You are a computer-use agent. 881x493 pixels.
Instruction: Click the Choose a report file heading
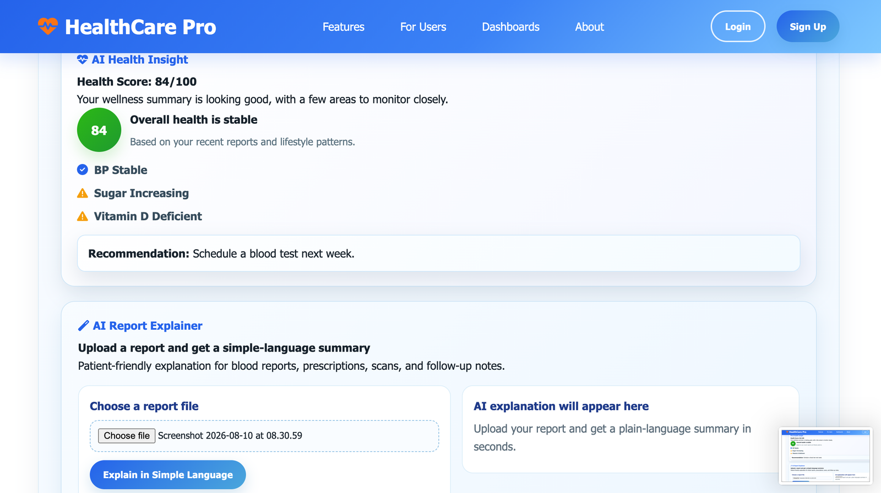[144, 406]
